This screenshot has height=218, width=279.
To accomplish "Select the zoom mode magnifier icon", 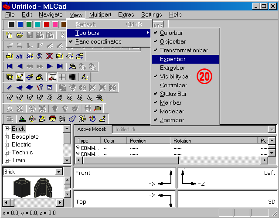I will click(x=40, y=77).
